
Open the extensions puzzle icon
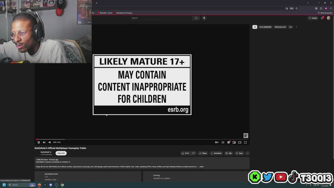coord(321,8)
